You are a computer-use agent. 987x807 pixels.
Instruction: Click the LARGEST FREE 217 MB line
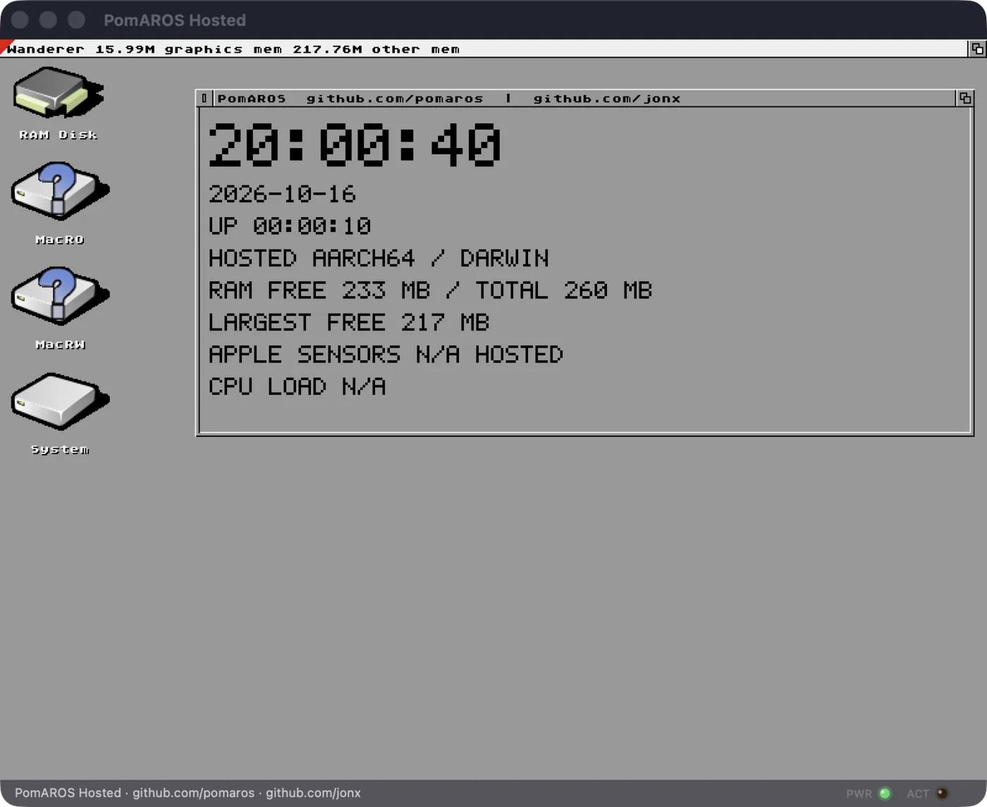click(349, 322)
